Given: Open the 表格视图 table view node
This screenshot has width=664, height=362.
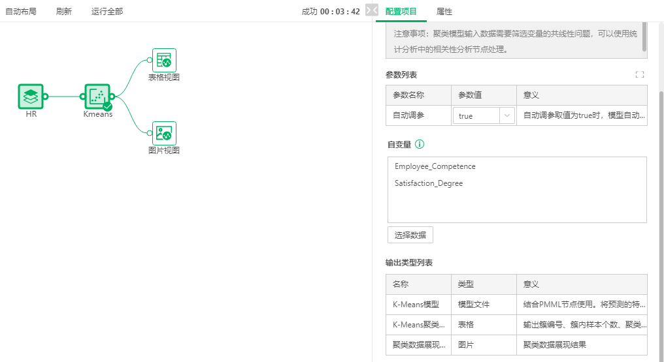Looking at the screenshot, I should pyautogui.click(x=164, y=60).
